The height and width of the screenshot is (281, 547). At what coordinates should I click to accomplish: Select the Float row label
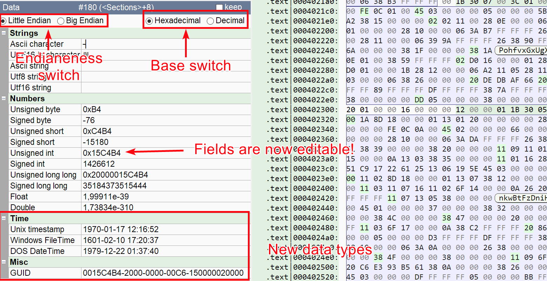(x=19, y=197)
